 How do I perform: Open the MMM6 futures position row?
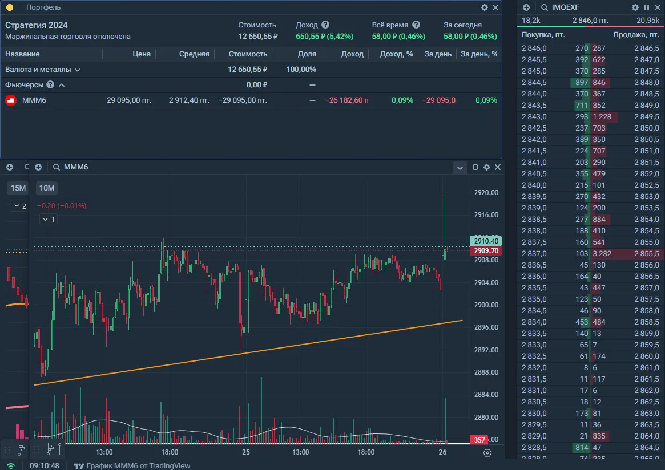(251, 100)
